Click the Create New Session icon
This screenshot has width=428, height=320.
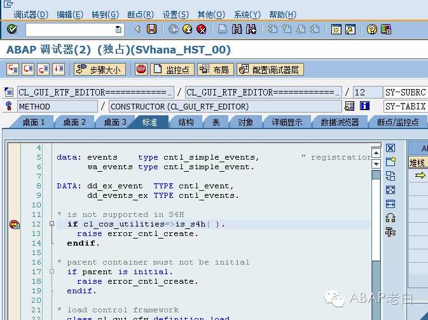(x=336, y=29)
